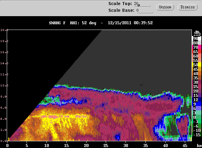Click the 18.0 mark on height axis
This screenshot has height=148, width=202.
click(4, 41)
